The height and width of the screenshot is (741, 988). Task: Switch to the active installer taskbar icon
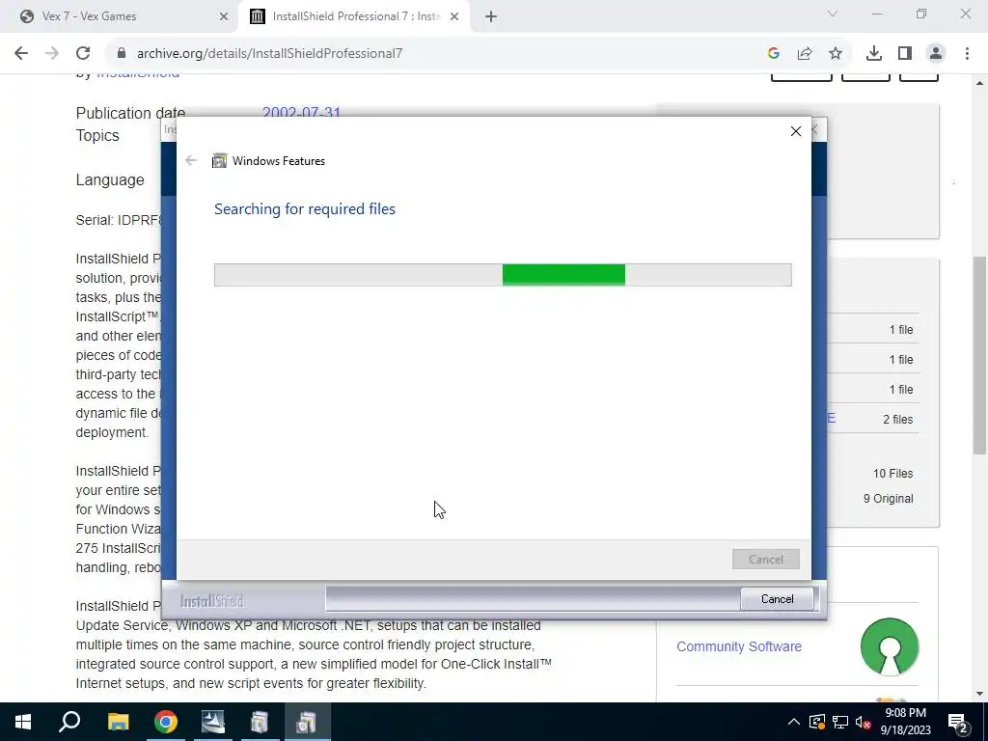[307, 722]
